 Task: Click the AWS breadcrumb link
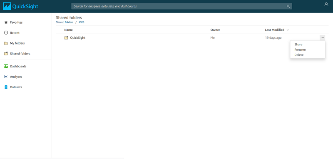click(82, 22)
